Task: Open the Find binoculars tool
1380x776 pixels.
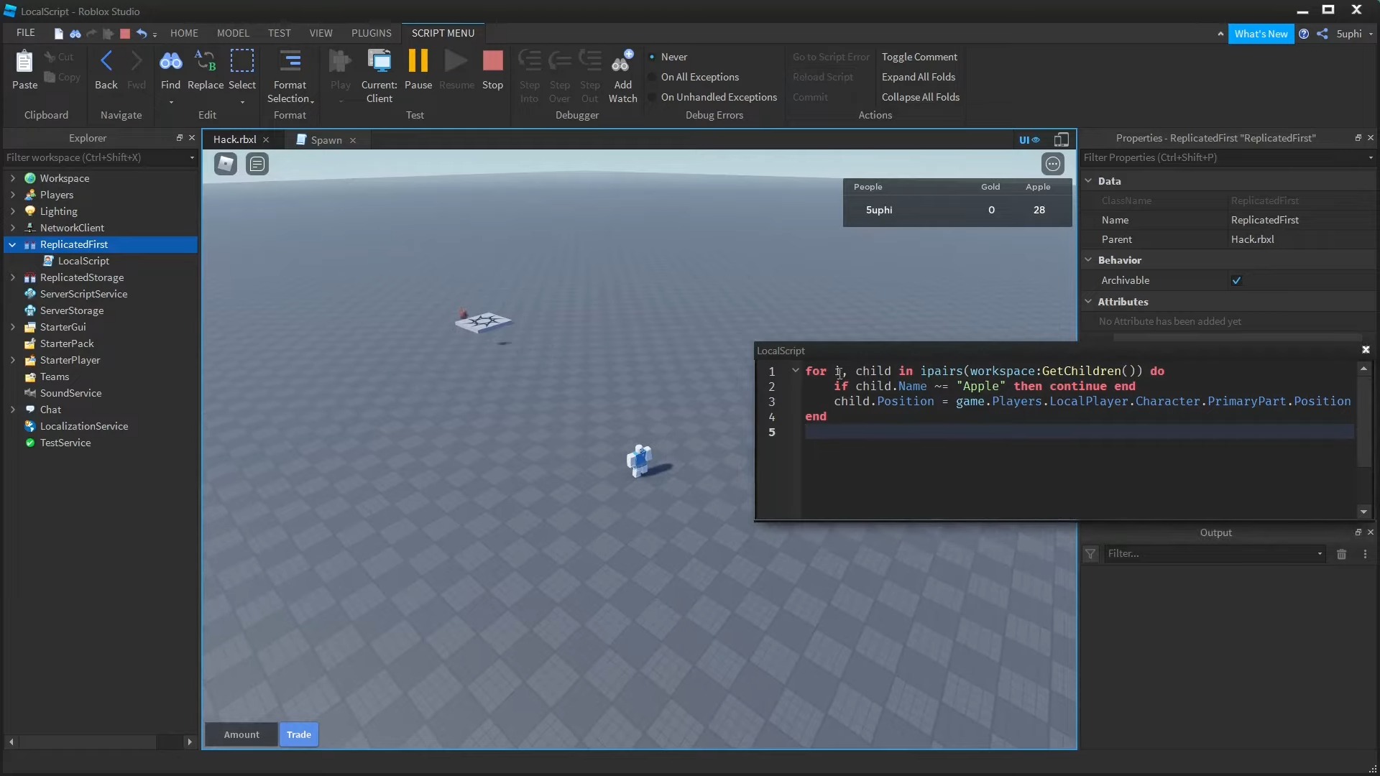Action: [x=170, y=62]
